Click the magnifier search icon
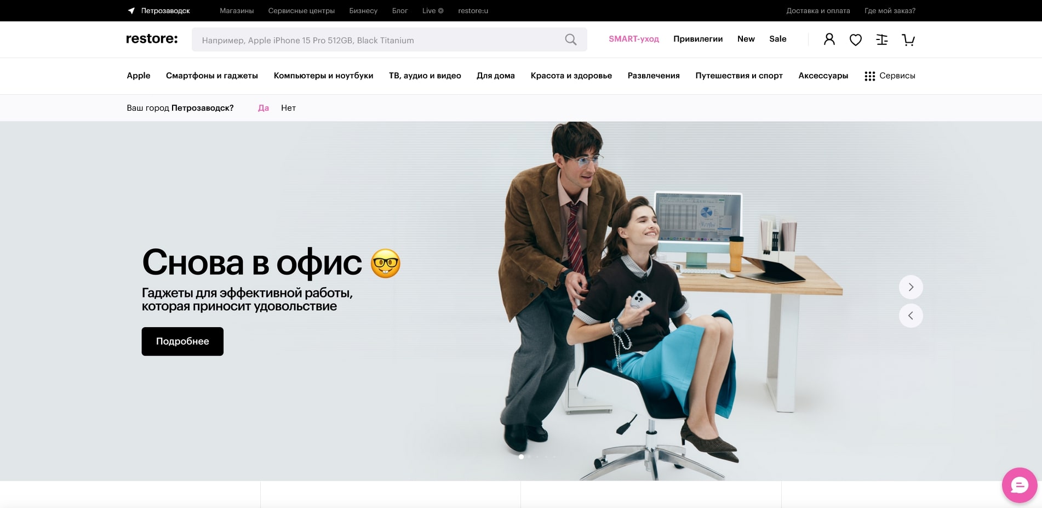The image size is (1042, 508). tap(570, 39)
